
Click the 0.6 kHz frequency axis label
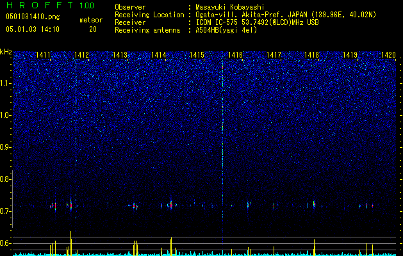(4, 243)
